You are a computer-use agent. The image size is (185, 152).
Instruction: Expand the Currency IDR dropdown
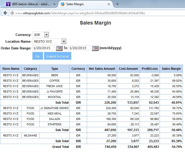[46, 35]
